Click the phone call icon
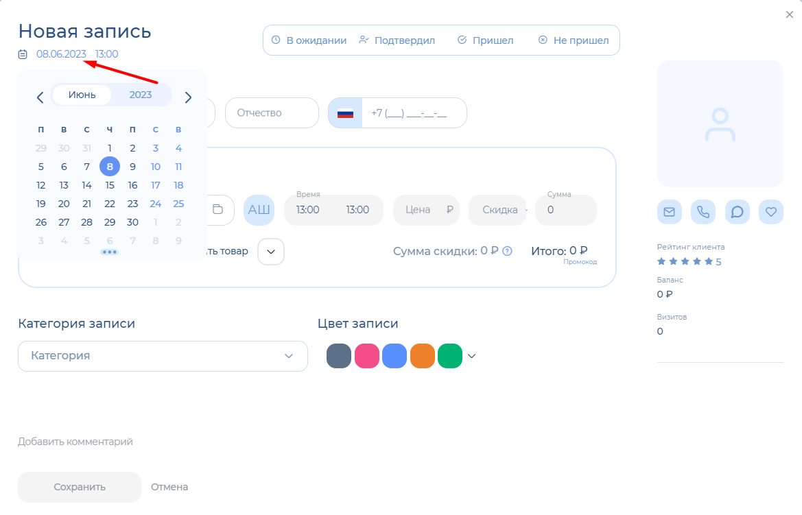This screenshot has width=802, height=515. coord(703,212)
